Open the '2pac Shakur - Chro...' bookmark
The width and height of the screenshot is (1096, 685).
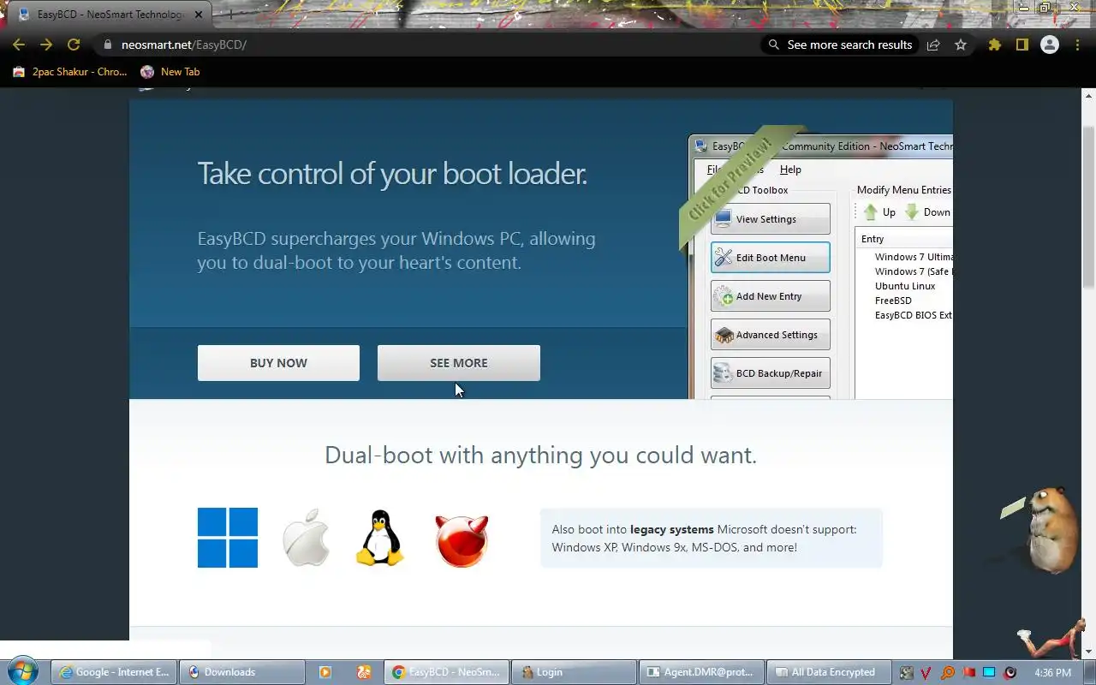[70, 72]
